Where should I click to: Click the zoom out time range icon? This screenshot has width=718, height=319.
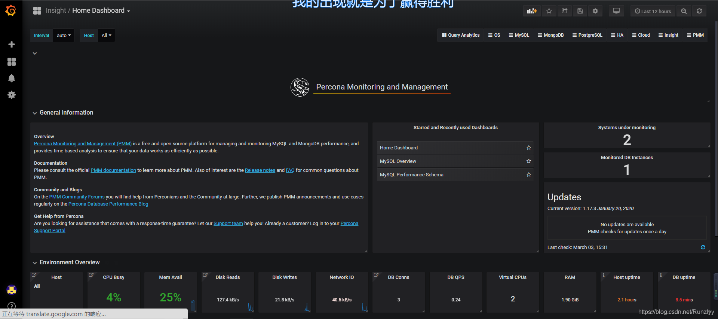coord(684,11)
